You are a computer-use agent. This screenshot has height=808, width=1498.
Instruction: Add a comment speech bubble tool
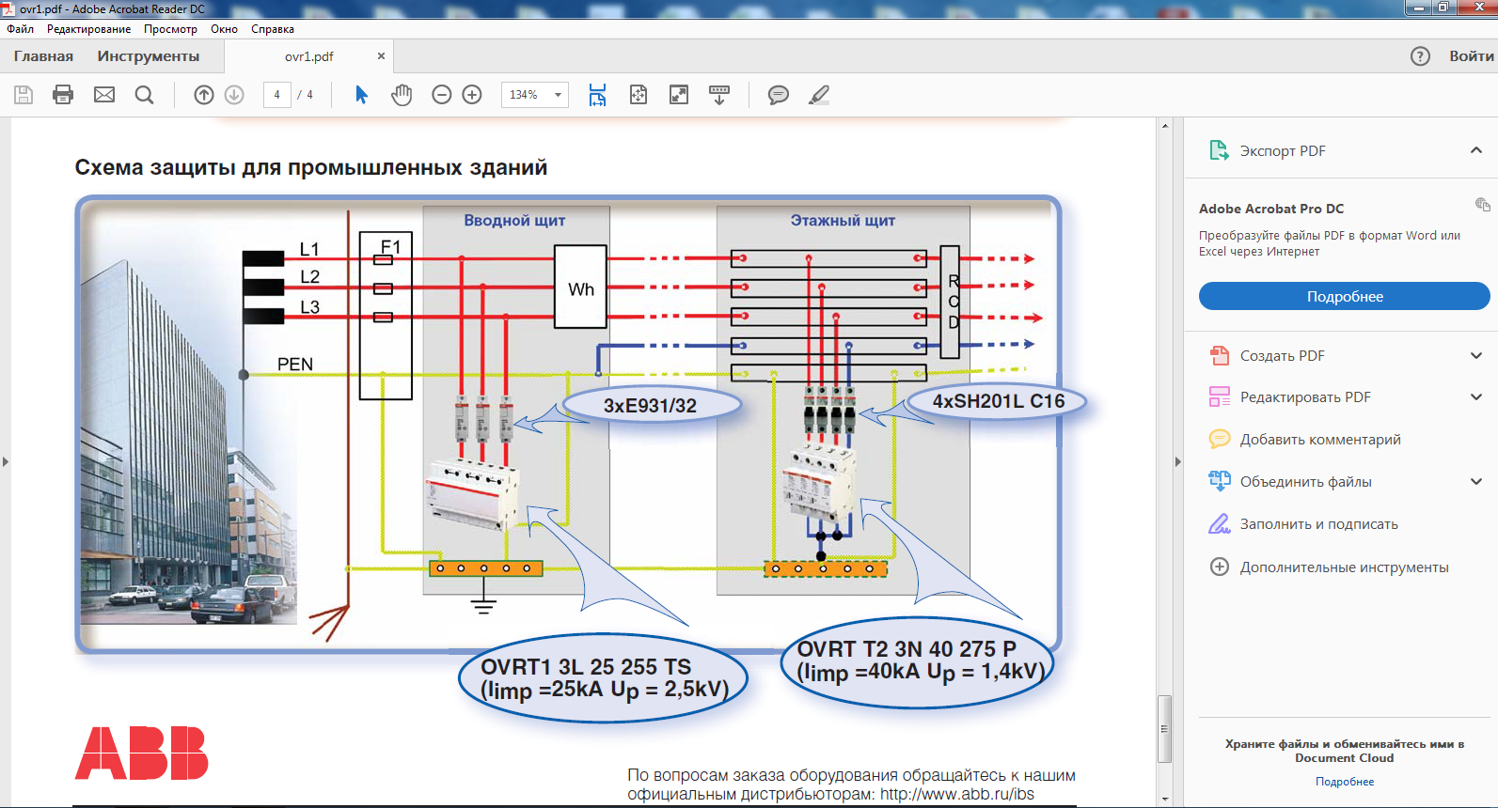coord(778,95)
